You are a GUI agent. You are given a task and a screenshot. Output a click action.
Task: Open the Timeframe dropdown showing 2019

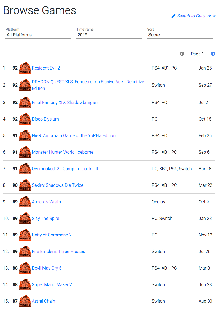[x=109, y=35]
